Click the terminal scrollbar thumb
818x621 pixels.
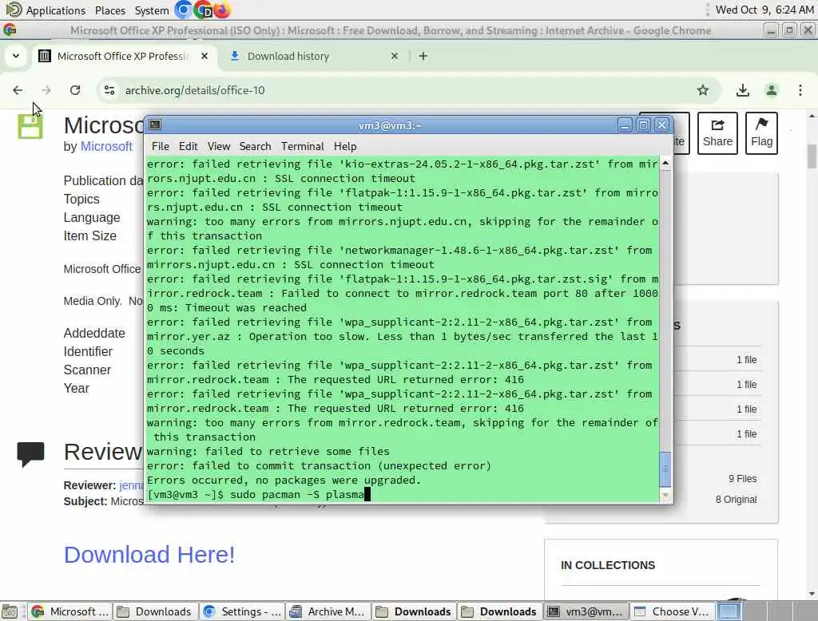(x=665, y=469)
